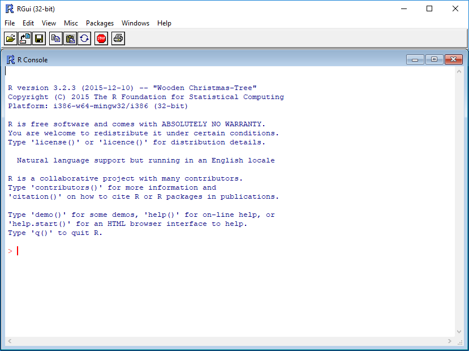Click the Copy and paste toolbar icon
469x351 pixels.
click(84, 38)
